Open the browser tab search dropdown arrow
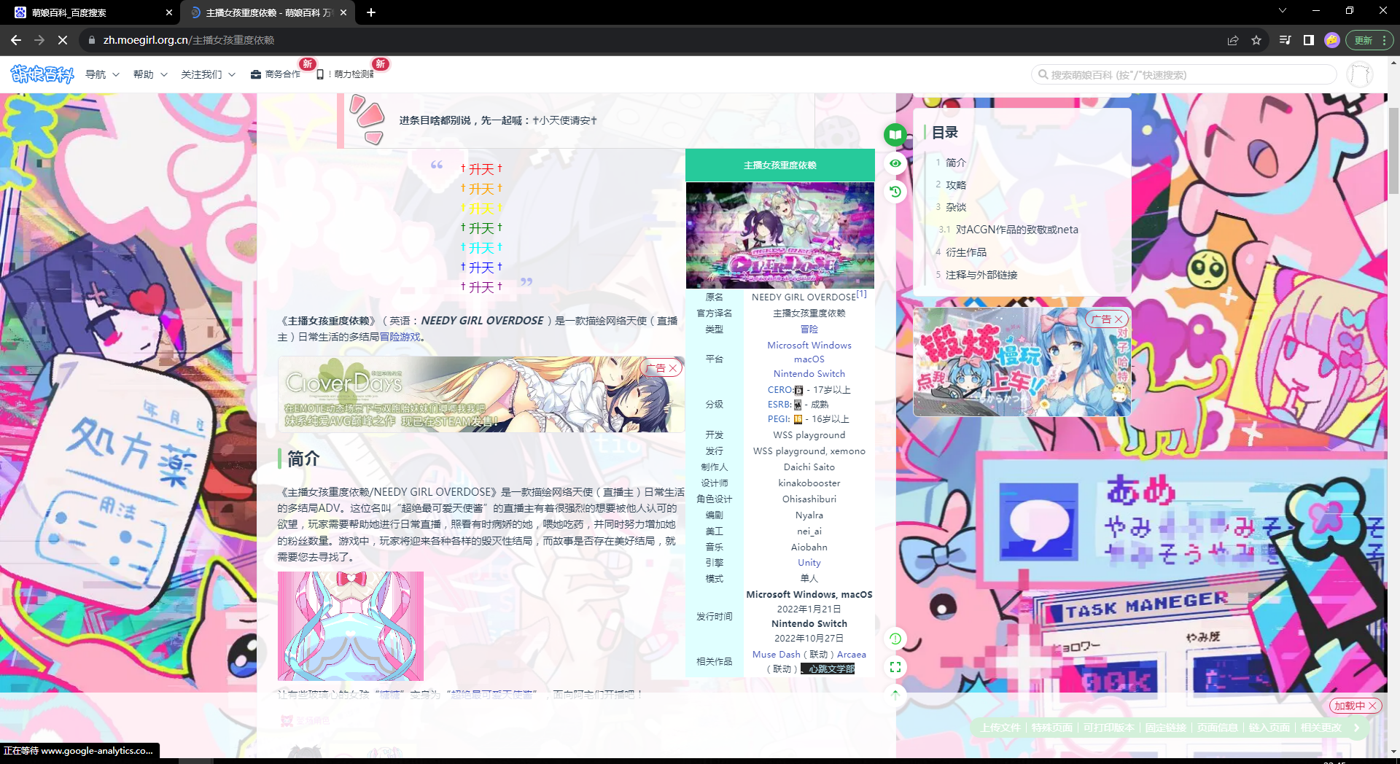Image resolution: width=1400 pixels, height=764 pixels. (1282, 10)
